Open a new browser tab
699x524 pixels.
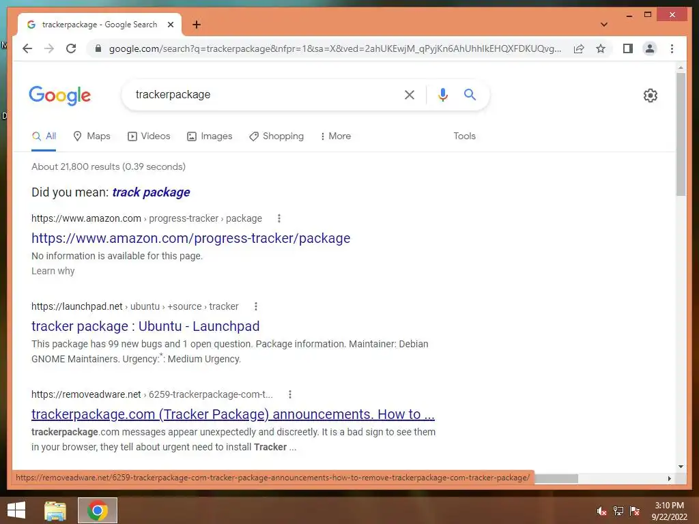coord(196,25)
